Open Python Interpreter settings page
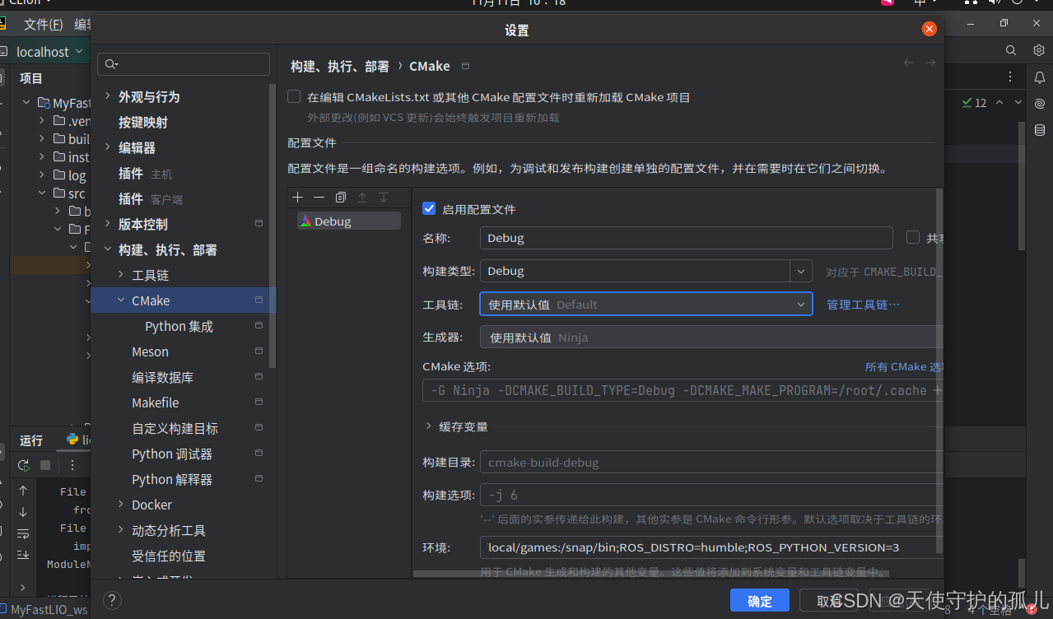The height and width of the screenshot is (619, 1053). pyautogui.click(x=172, y=479)
